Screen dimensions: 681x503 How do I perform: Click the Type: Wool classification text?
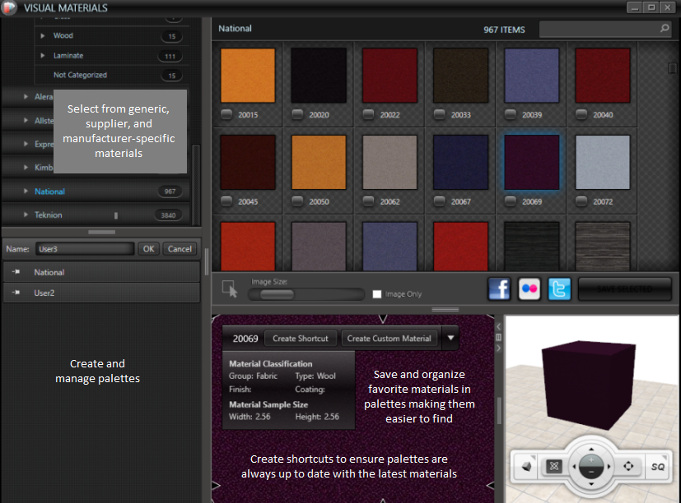[x=315, y=376]
